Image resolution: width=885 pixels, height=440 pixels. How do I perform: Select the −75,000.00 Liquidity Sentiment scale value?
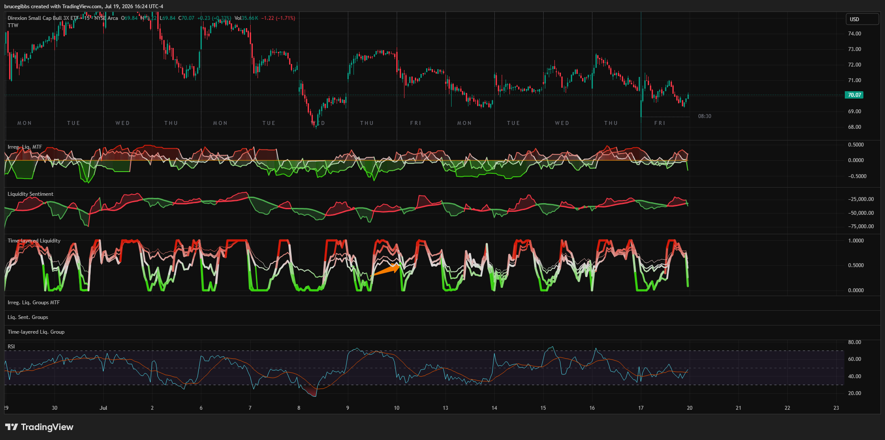point(861,226)
